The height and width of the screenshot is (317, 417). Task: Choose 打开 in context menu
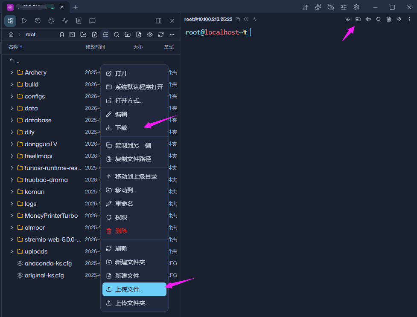click(134, 73)
